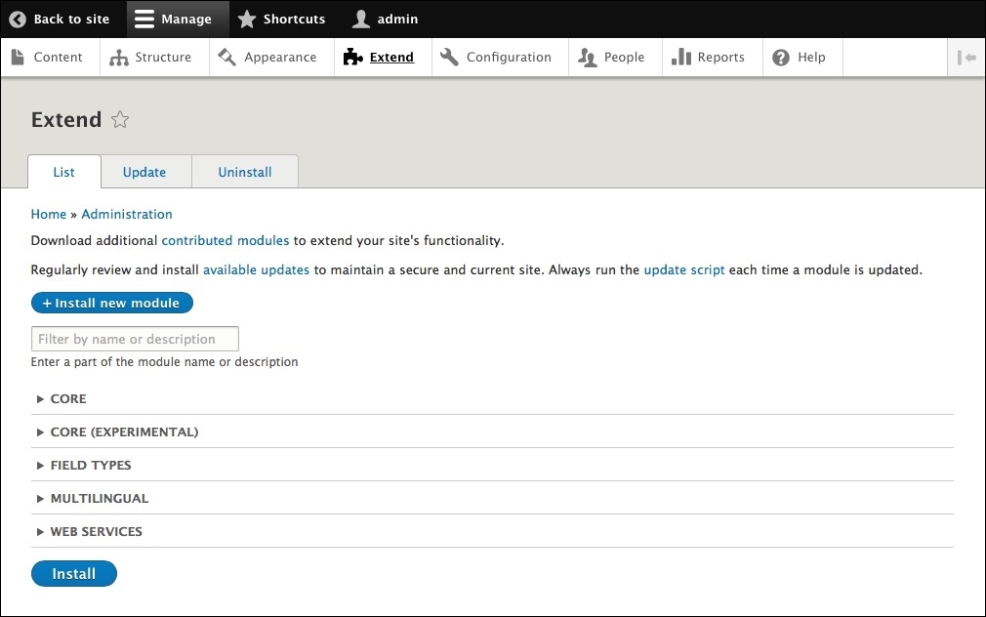Expand the CORE (EXPERIMENTAL) module group
Screen dimensions: 986x617
coord(117,432)
